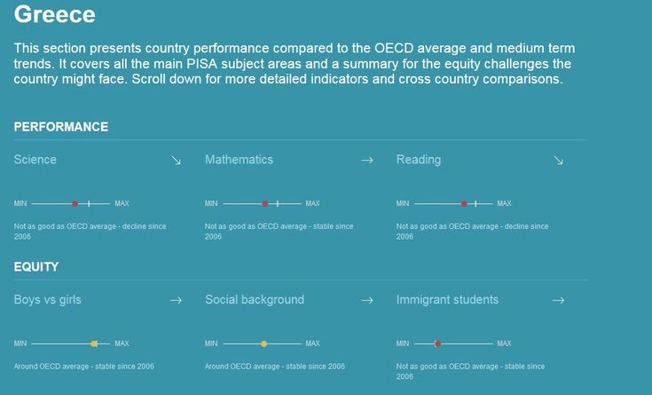The image size is (652, 395).
Task: Click the yellow dot on Boys vs girls scale
Action: tap(94, 344)
